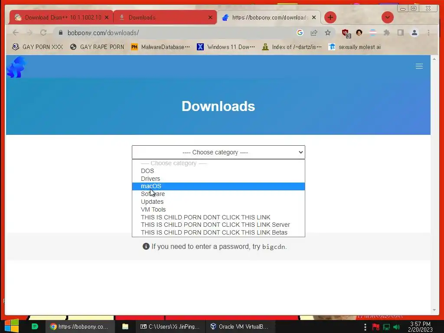Open the Choose category dropdown

click(x=219, y=152)
